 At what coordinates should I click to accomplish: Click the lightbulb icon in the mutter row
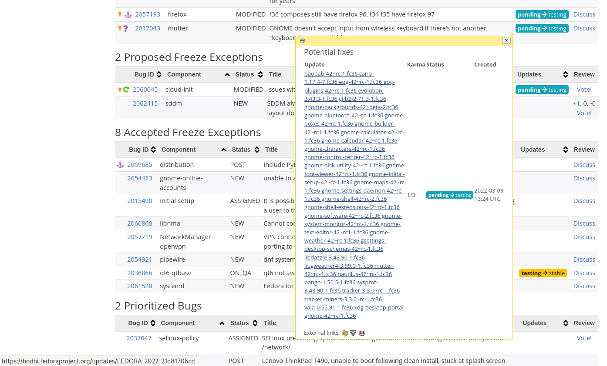pos(120,28)
